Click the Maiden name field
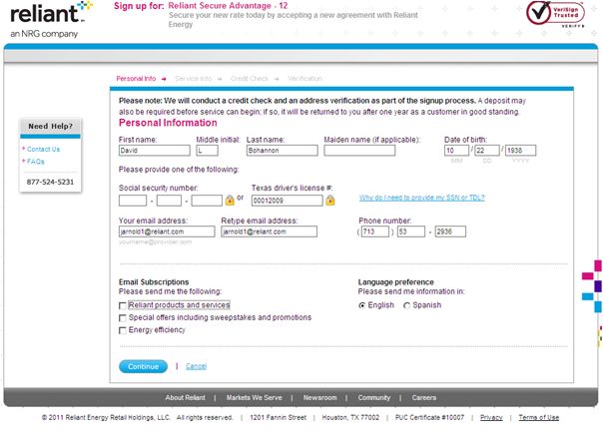 (x=359, y=151)
